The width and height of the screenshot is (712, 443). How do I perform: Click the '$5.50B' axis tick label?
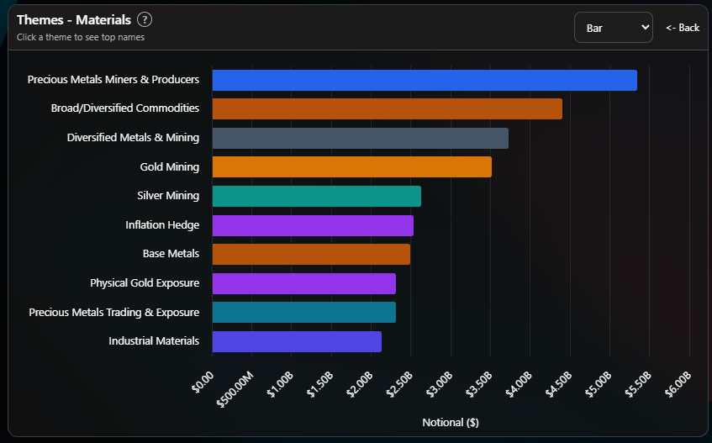[637, 384]
